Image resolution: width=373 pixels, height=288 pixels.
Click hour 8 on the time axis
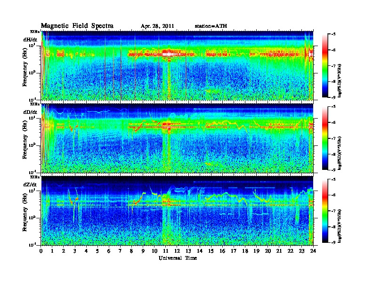[x=131, y=251]
